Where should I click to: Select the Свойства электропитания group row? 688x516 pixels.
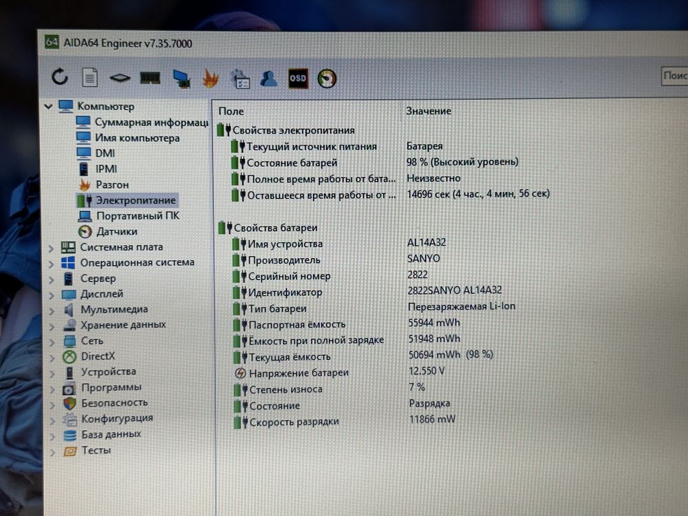(286, 130)
